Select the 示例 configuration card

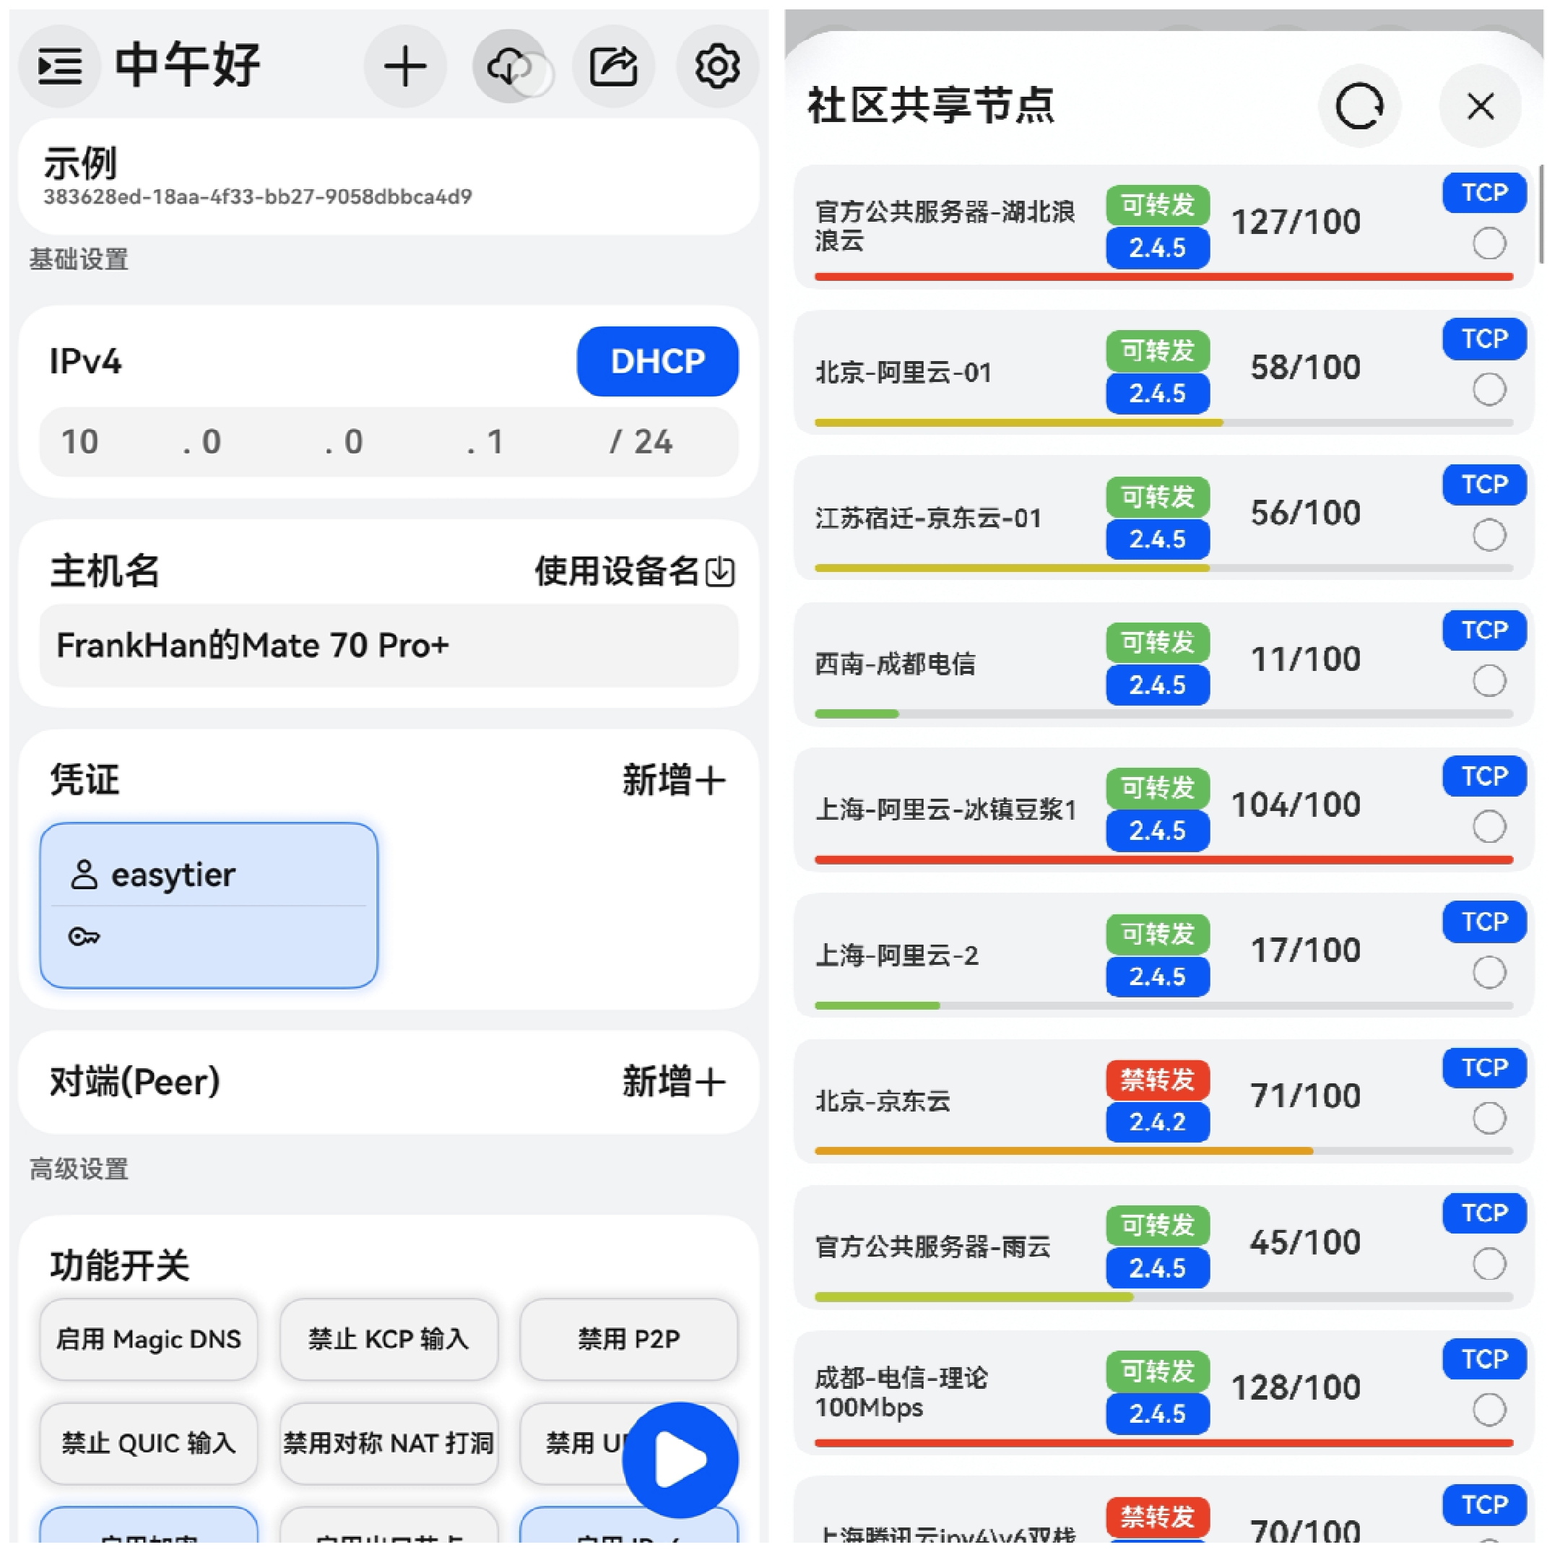389,177
